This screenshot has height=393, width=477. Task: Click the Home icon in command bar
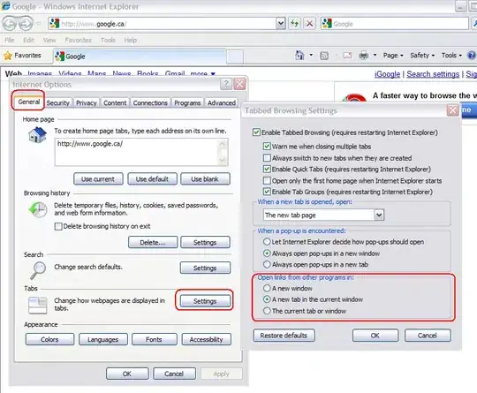pos(299,55)
